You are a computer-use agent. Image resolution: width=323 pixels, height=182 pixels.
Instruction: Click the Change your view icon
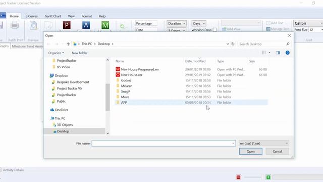[264, 53]
